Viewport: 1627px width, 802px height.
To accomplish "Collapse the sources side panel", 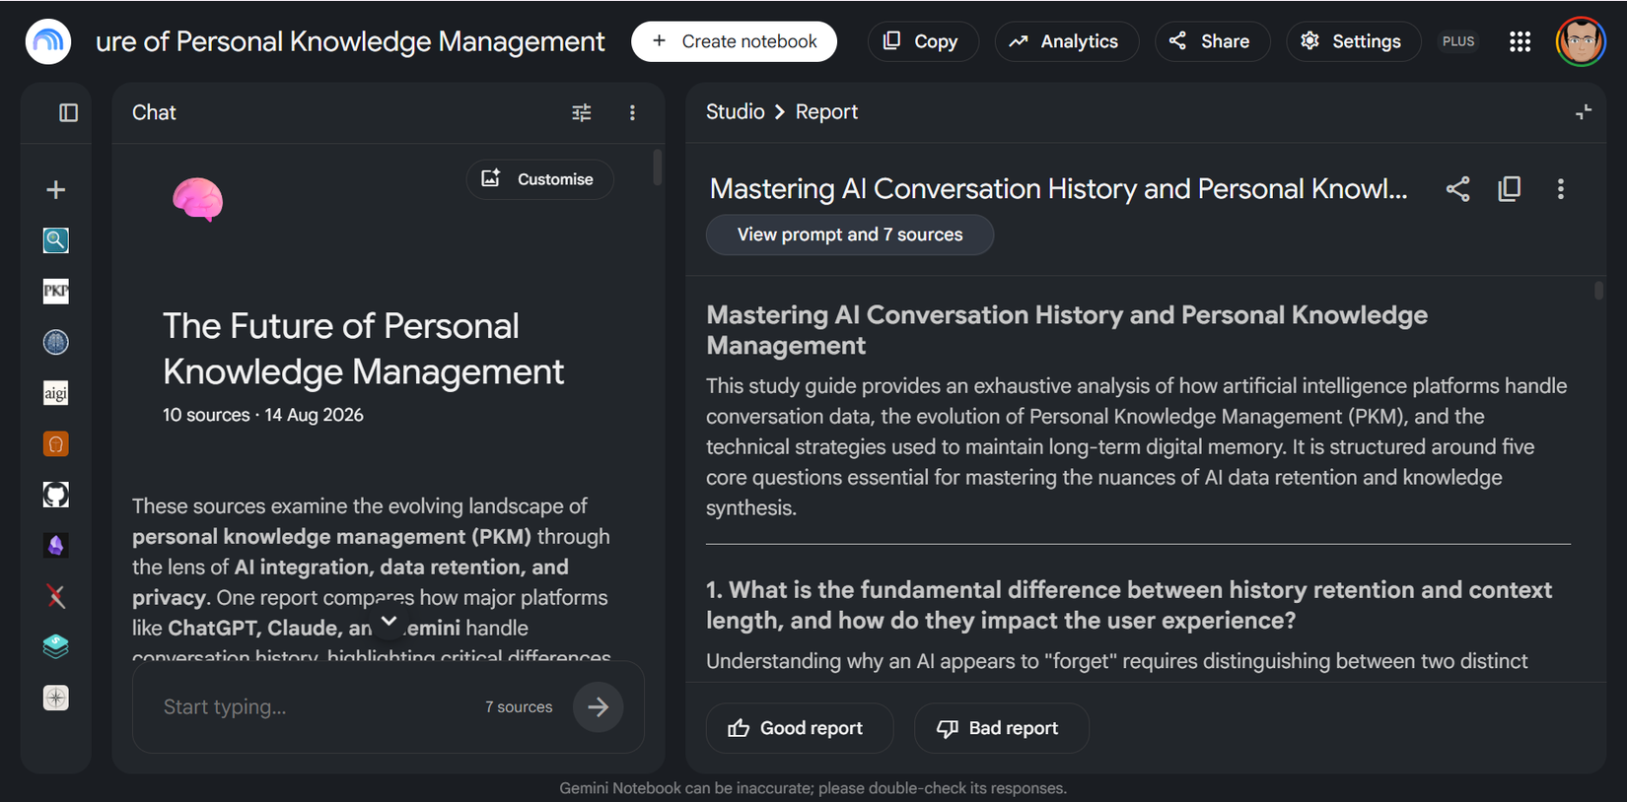I will (68, 112).
